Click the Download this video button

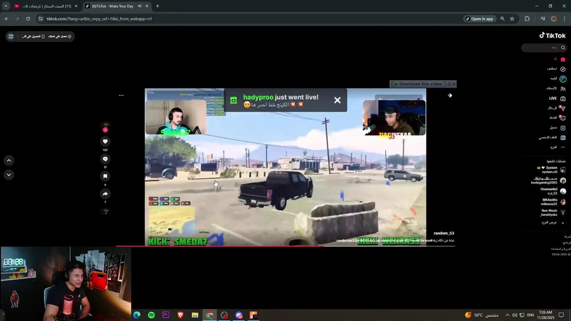tap(418, 84)
